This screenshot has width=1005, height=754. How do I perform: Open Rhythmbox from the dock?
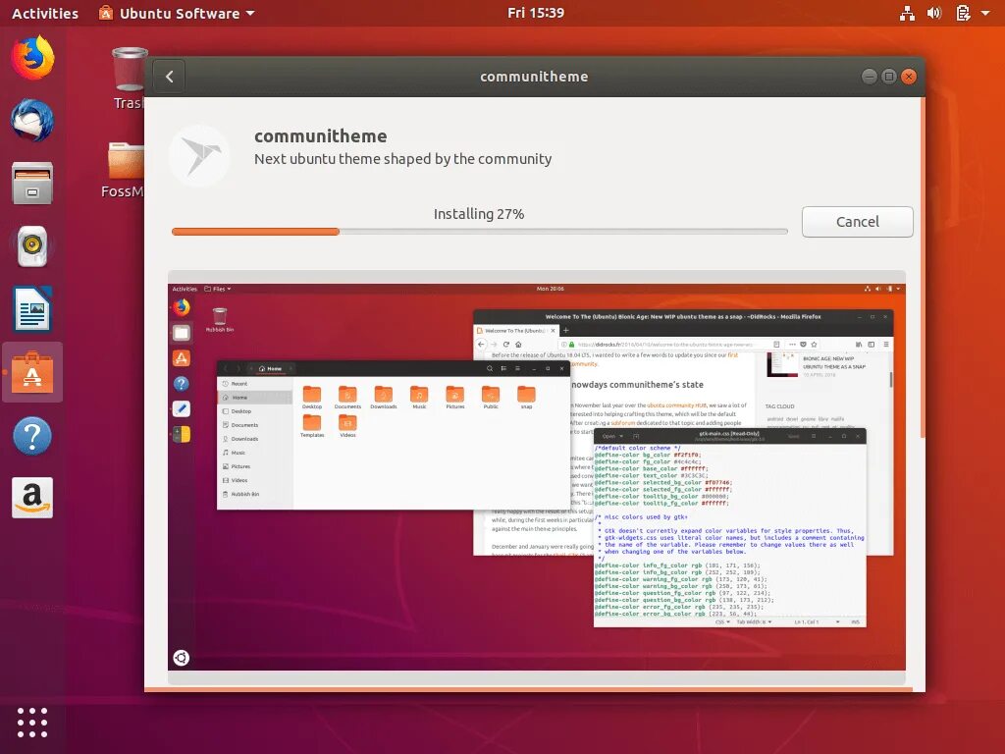pos(32,245)
